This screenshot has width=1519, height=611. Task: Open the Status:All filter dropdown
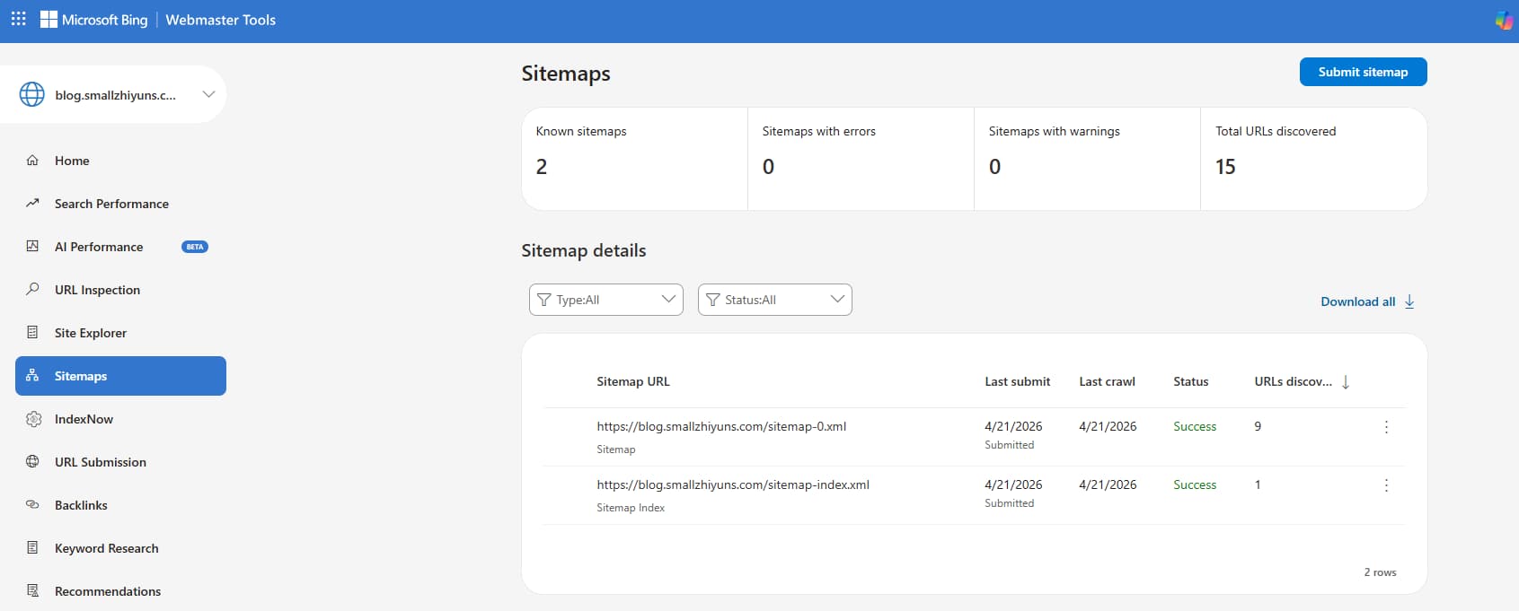coord(774,300)
